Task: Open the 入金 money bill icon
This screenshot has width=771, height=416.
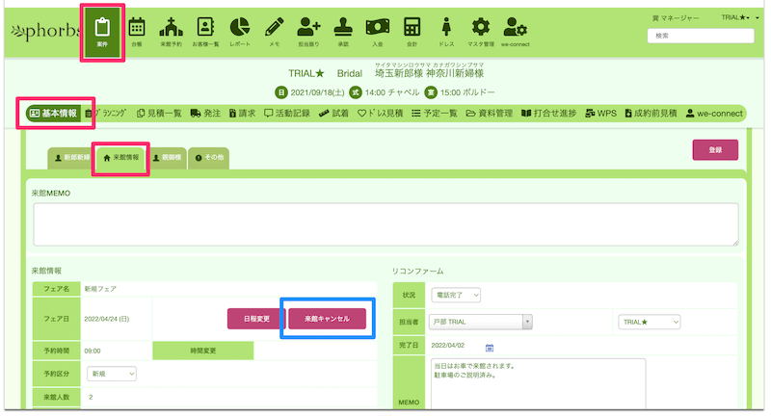Action: [378, 32]
